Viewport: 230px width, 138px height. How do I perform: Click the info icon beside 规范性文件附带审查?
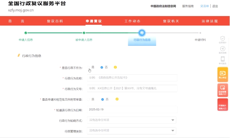point(117,99)
